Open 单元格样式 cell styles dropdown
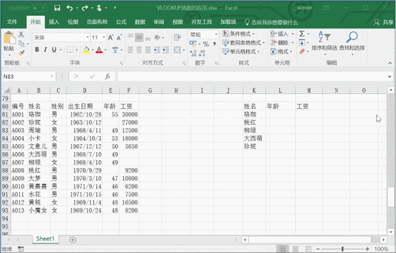Image resolution: width=396 pixels, height=253 pixels. tap(241, 52)
